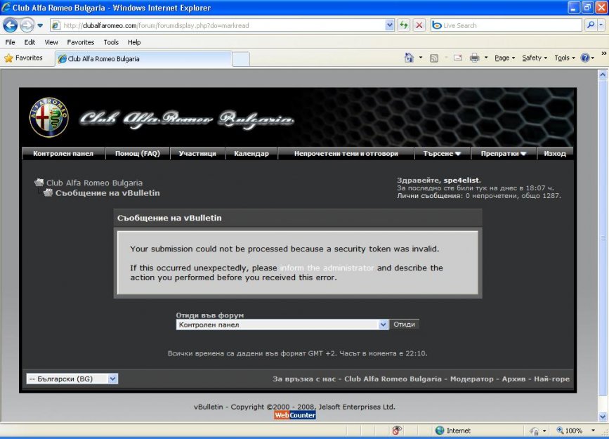Screen dimensions: 609x439
Task: Click the Refresh page icon
Action: point(404,25)
